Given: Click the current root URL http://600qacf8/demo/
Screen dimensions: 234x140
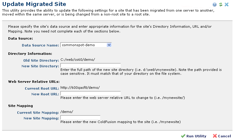Looking at the screenshot, I should 80,88.
